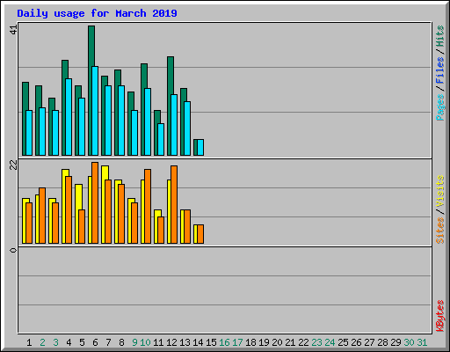Click the day '20' axis label
450x352 pixels.
pos(277,342)
